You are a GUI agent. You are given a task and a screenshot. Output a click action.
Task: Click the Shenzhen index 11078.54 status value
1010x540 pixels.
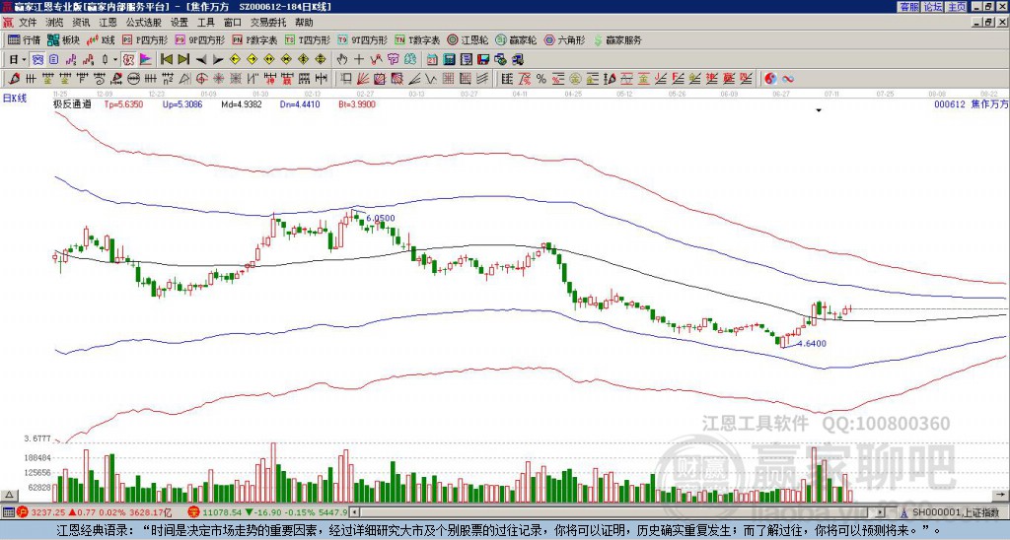point(222,512)
